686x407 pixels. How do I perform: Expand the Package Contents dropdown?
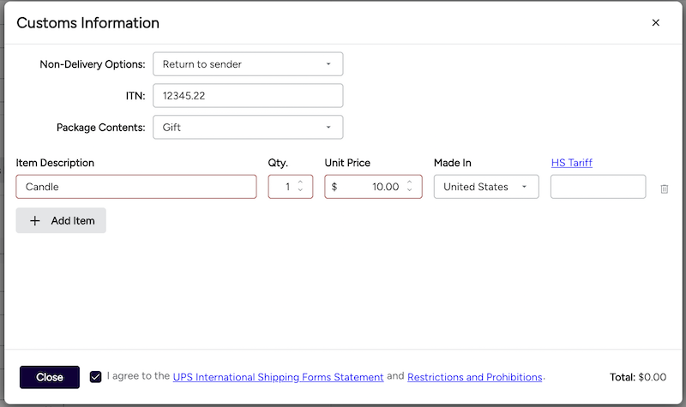click(x=248, y=128)
